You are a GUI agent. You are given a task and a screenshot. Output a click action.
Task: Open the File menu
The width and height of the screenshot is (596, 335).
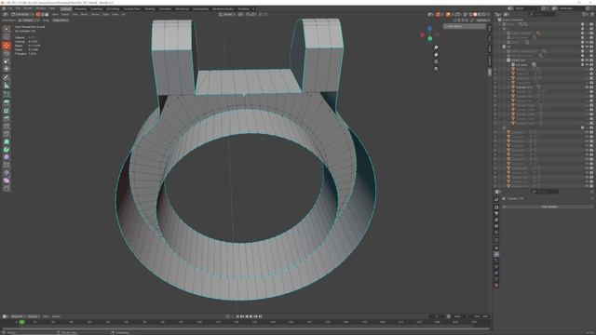pos(9,8)
